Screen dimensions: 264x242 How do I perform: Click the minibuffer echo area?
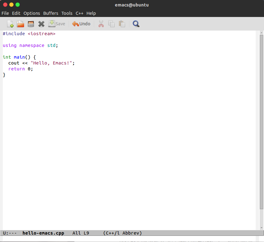(129, 239)
